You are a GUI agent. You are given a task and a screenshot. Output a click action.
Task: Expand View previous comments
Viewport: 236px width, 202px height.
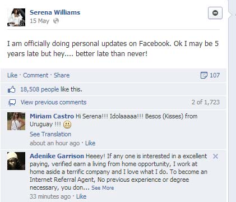53,102
